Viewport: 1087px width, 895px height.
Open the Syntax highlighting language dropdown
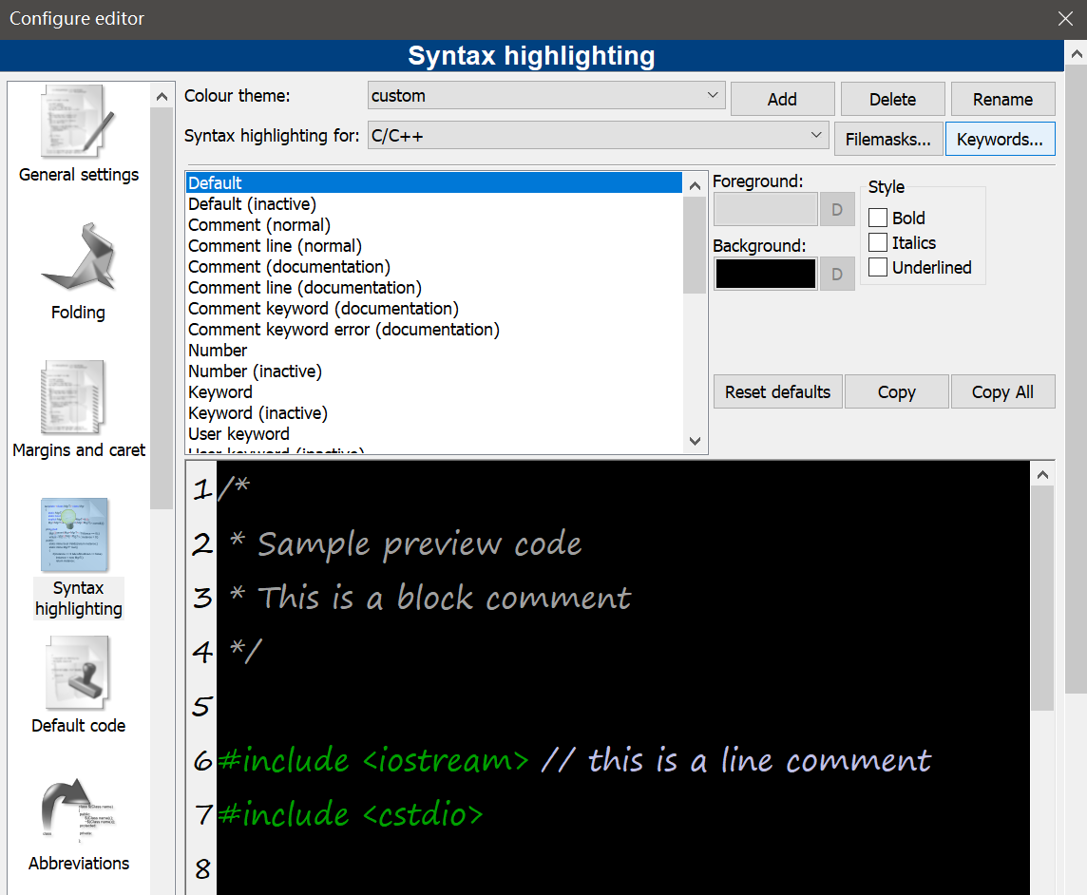[x=599, y=136]
